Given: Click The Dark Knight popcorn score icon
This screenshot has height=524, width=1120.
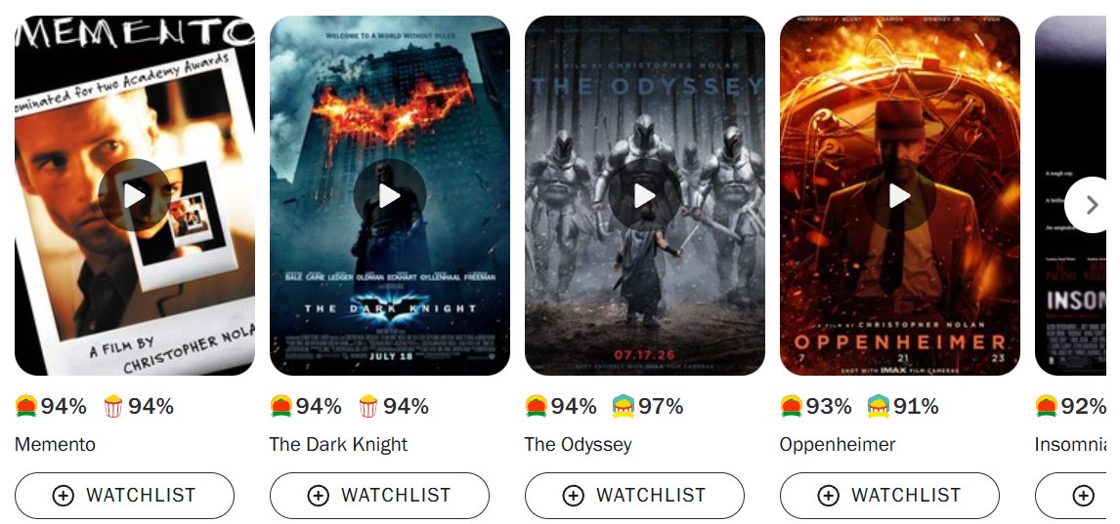Looking at the screenshot, I should (x=368, y=406).
